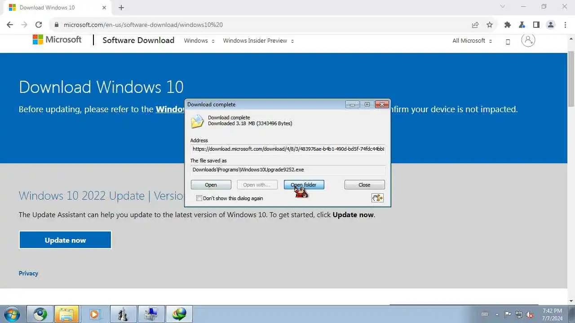
Task: Click the site lock icon
Action: 57,25
